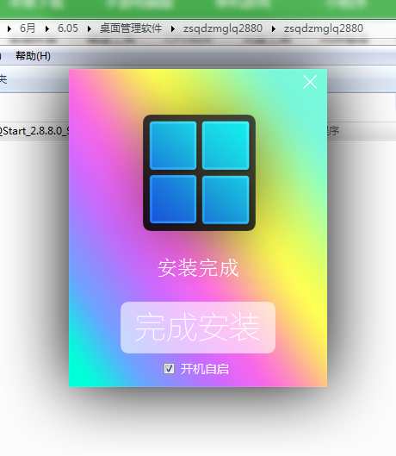Viewport: 396px width, 456px height.
Task: Expand the arrow before 6月
Action: pyautogui.click(x=9, y=28)
